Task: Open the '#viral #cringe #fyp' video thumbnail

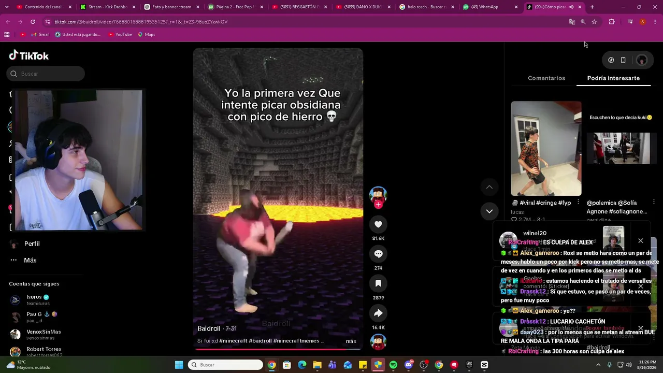Action: [546, 149]
